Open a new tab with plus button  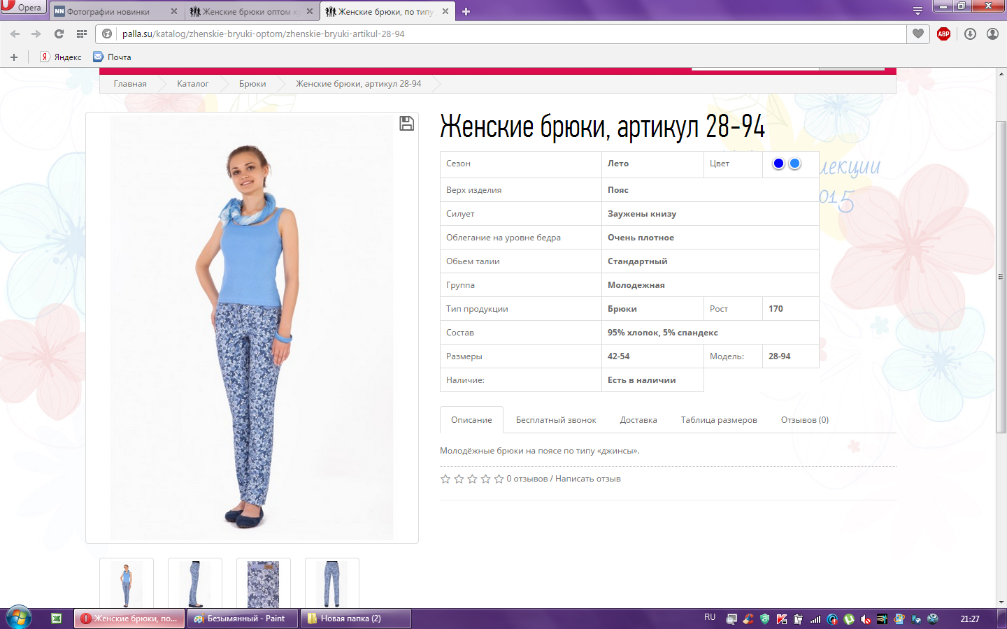point(466,11)
